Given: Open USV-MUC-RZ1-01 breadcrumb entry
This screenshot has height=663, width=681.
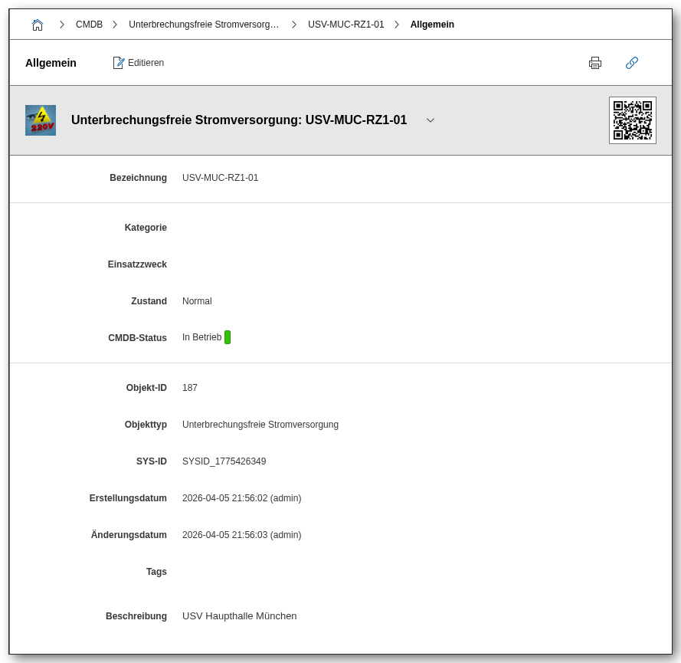Looking at the screenshot, I should (x=345, y=25).
